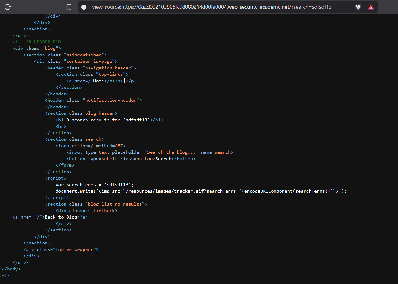
Task: Click the 'Back to Blog' text
Action: pyautogui.click(x=61, y=217)
